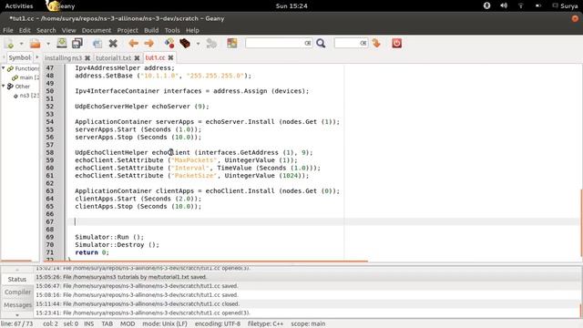The height and width of the screenshot is (328, 583).
Task: Open the network wifi indicator
Action: [x=520, y=5]
